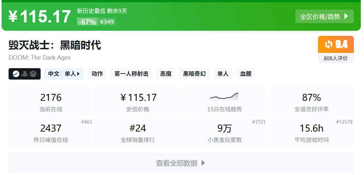Viewport: 364px width, 175px height.
Task: Expand the 中文 单人 language dropdown
Action: (64, 74)
